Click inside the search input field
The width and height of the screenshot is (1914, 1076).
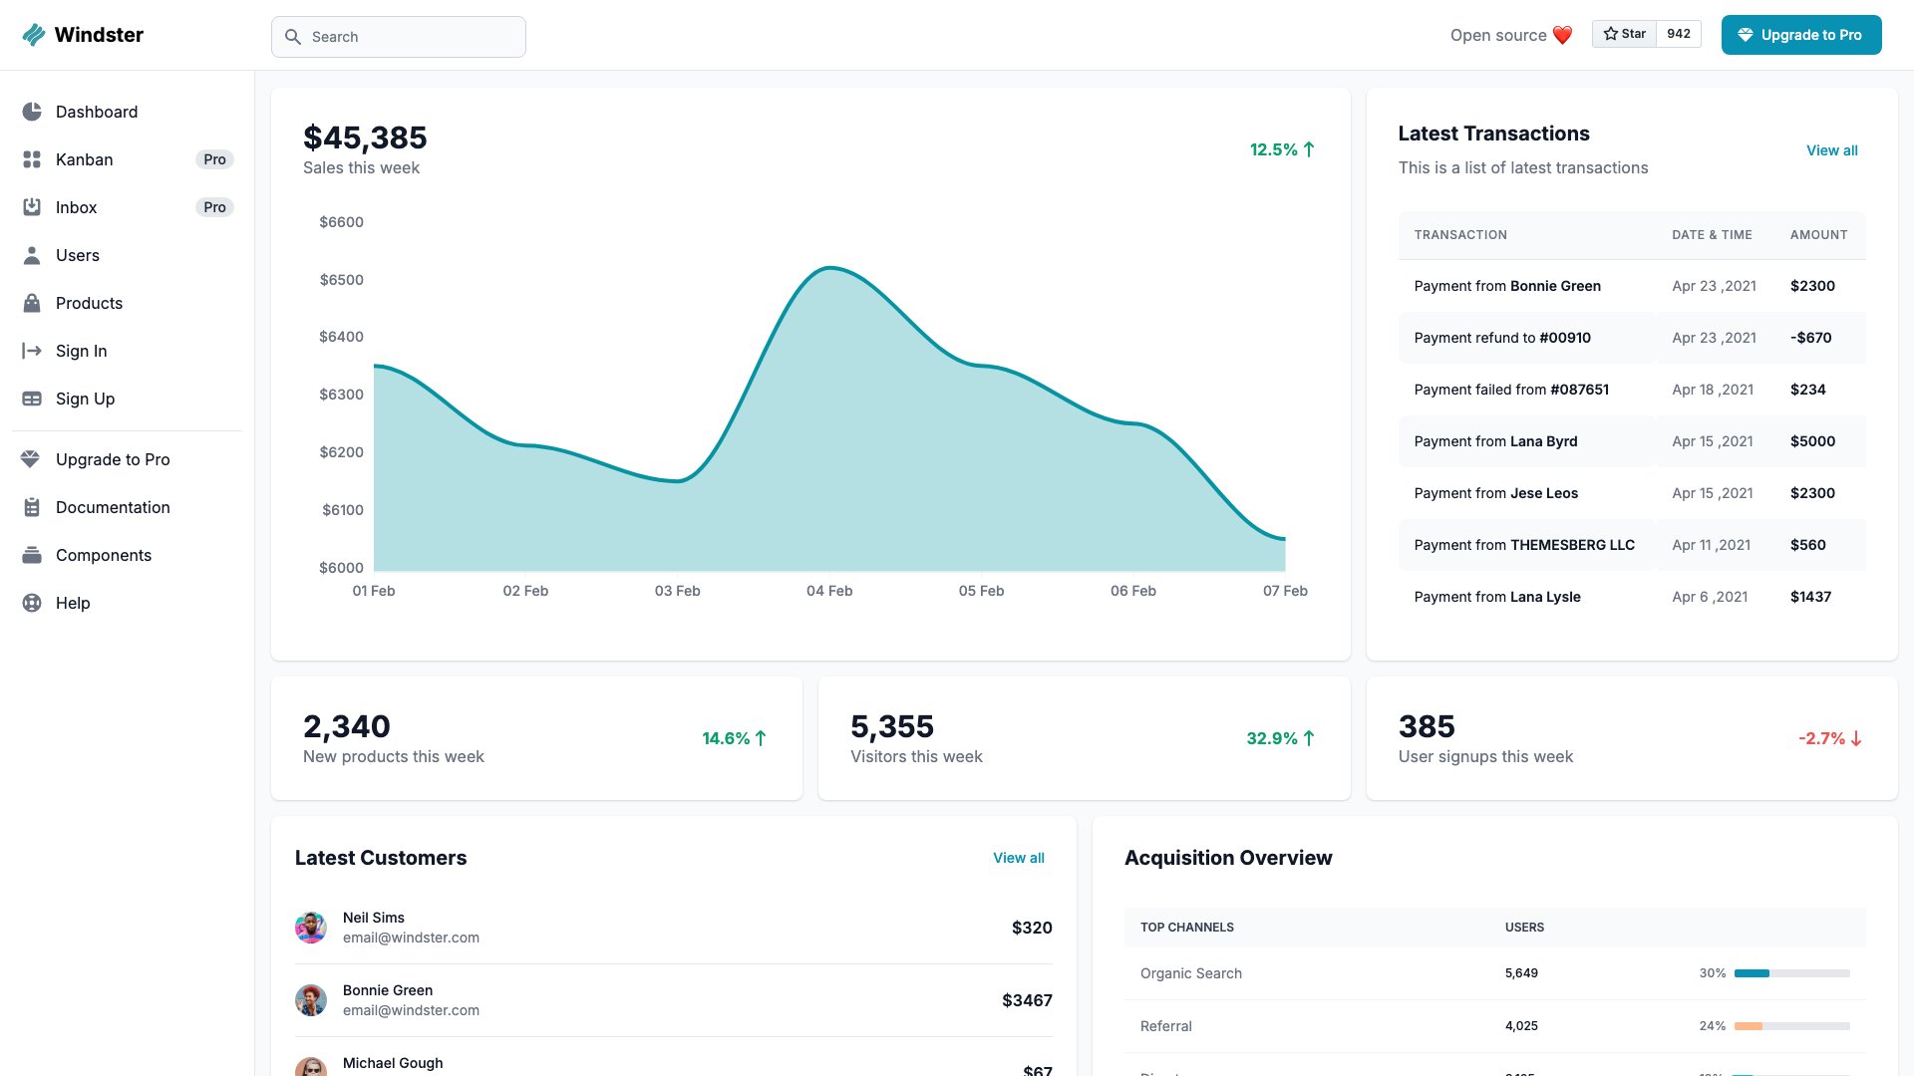click(399, 36)
